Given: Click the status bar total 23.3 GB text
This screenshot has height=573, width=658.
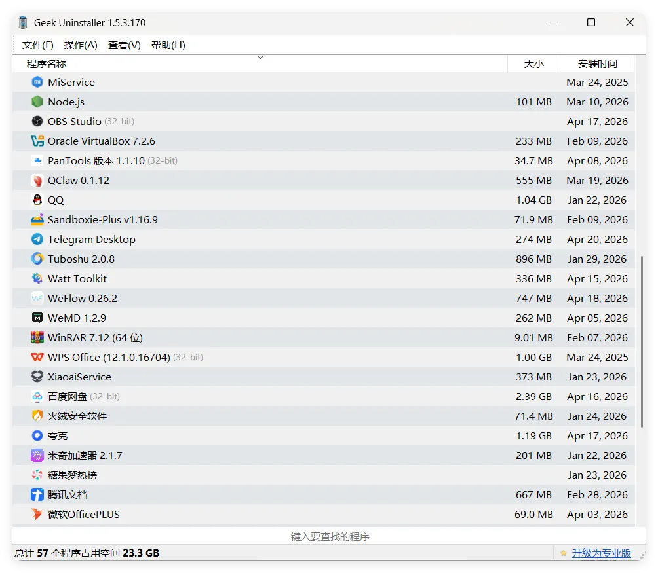Looking at the screenshot, I should click(x=141, y=553).
